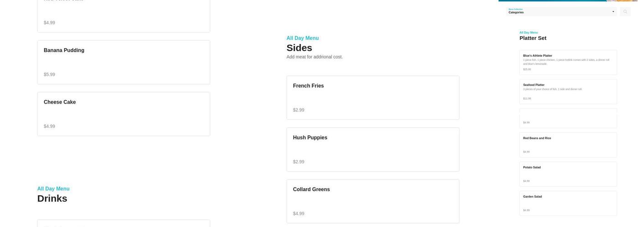Select the Potato Salad card
The height and width of the screenshot is (227, 638).
[568, 174]
